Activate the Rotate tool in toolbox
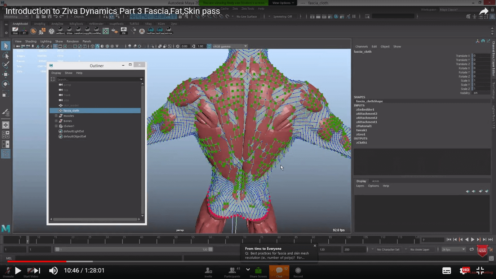 [x=6, y=84]
